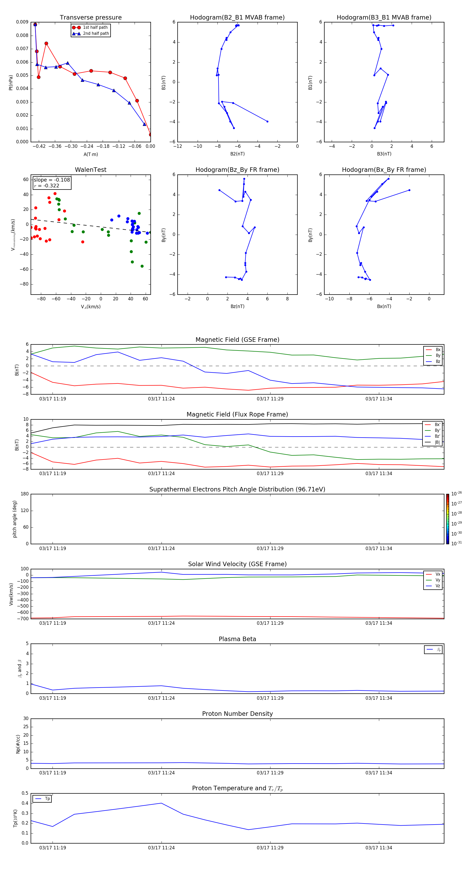This screenshot has height=871, width=475.
Task: Click the '1st half path' legend entry
Action: [x=90, y=27]
